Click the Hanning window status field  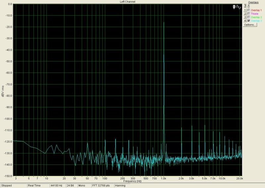point(122,185)
